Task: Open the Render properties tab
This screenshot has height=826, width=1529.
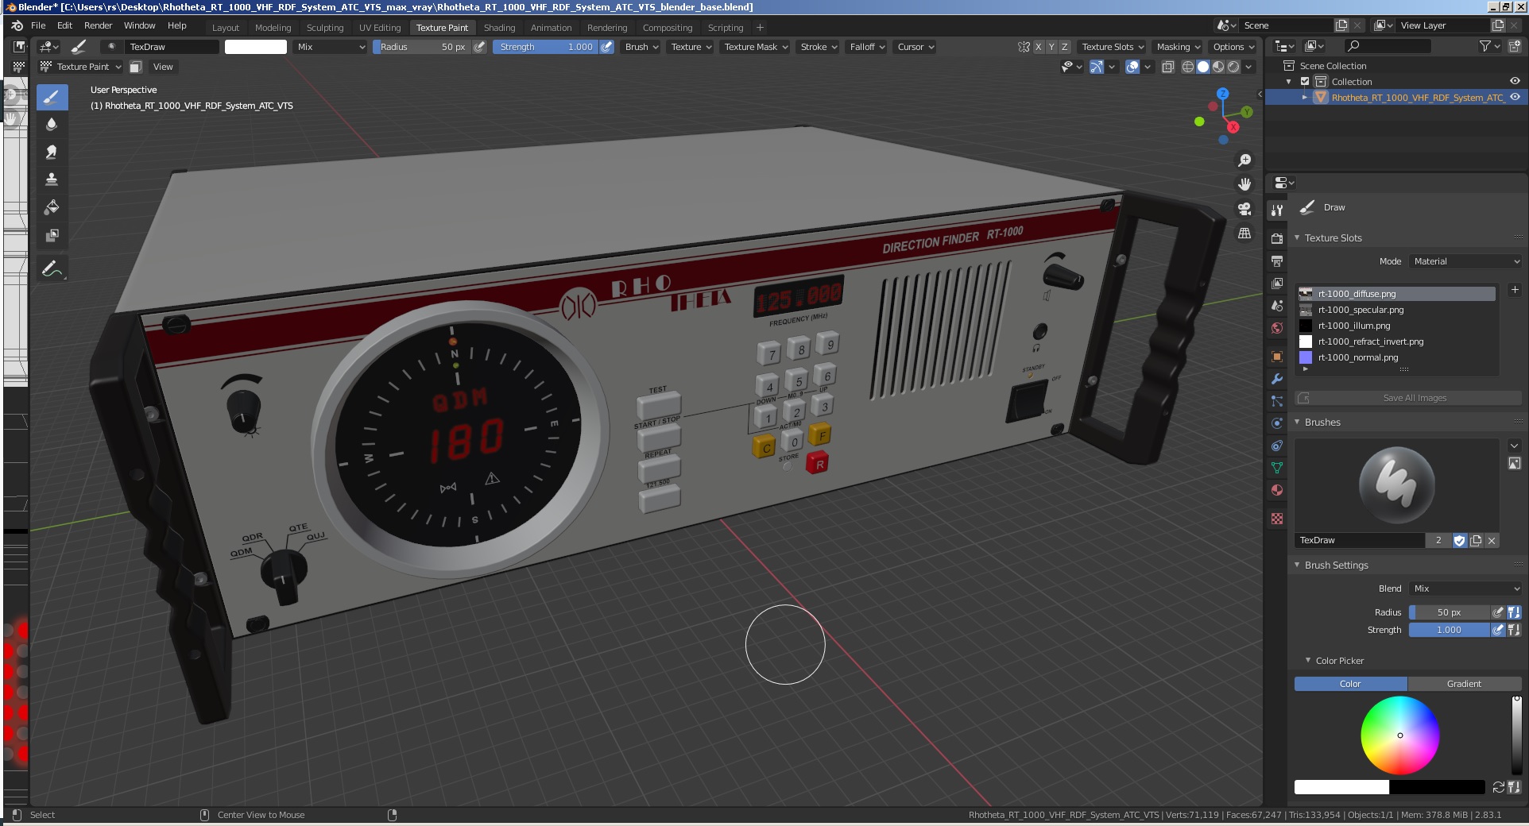Action: click(x=1277, y=238)
